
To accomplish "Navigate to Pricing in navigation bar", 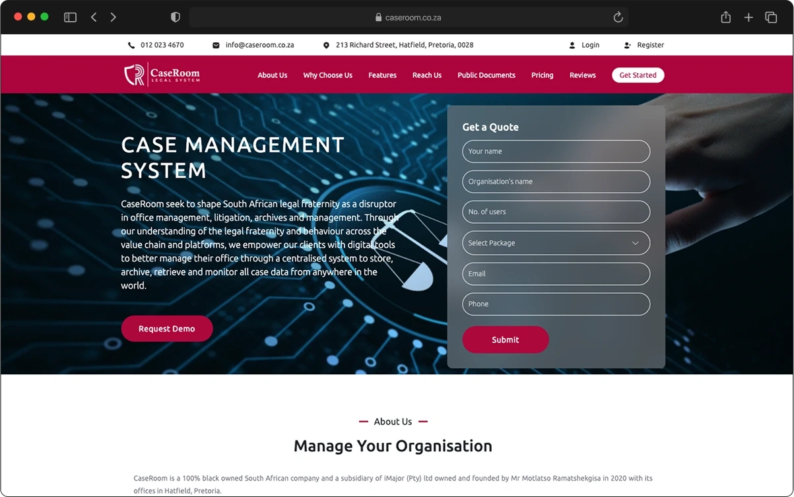I will click(542, 75).
